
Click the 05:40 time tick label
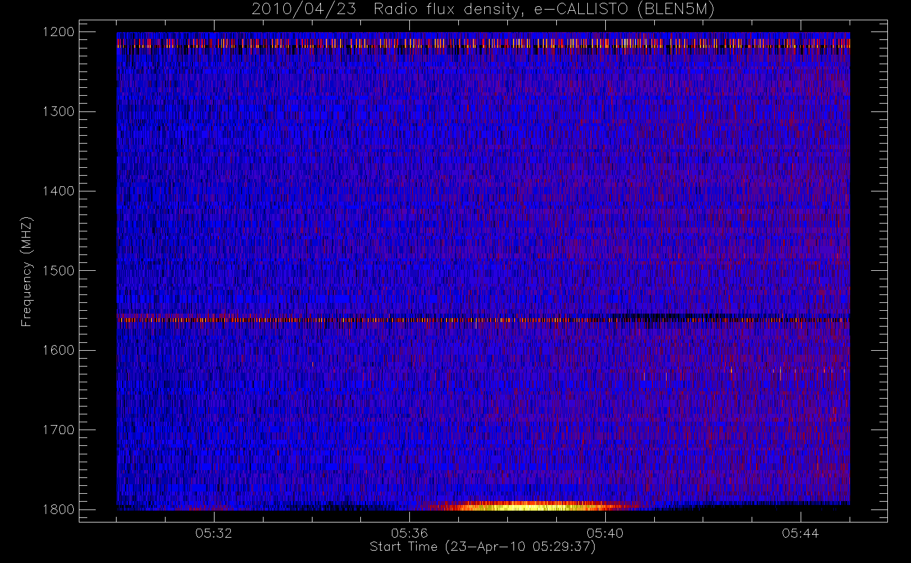605,533
